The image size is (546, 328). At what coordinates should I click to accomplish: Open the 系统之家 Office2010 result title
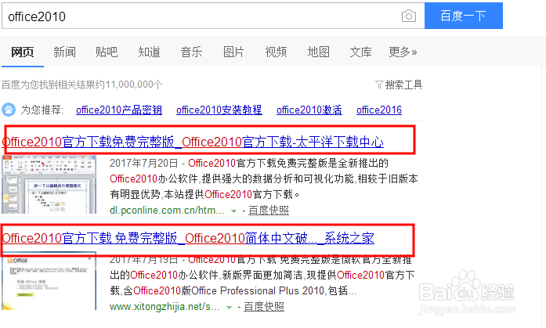(188, 238)
